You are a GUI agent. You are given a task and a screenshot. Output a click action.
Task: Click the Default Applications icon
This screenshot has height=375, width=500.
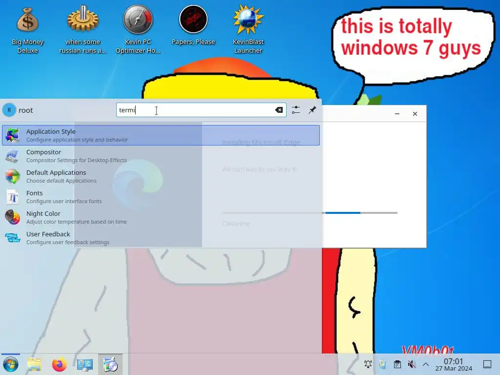click(12, 176)
